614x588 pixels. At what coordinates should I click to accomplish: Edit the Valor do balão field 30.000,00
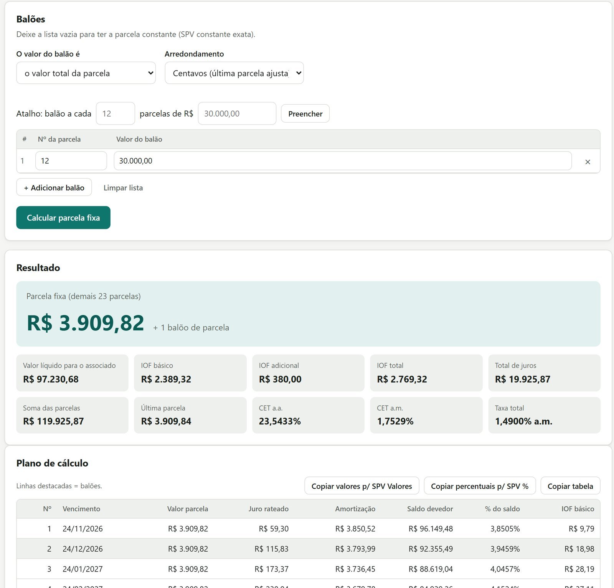pyautogui.click(x=343, y=161)
